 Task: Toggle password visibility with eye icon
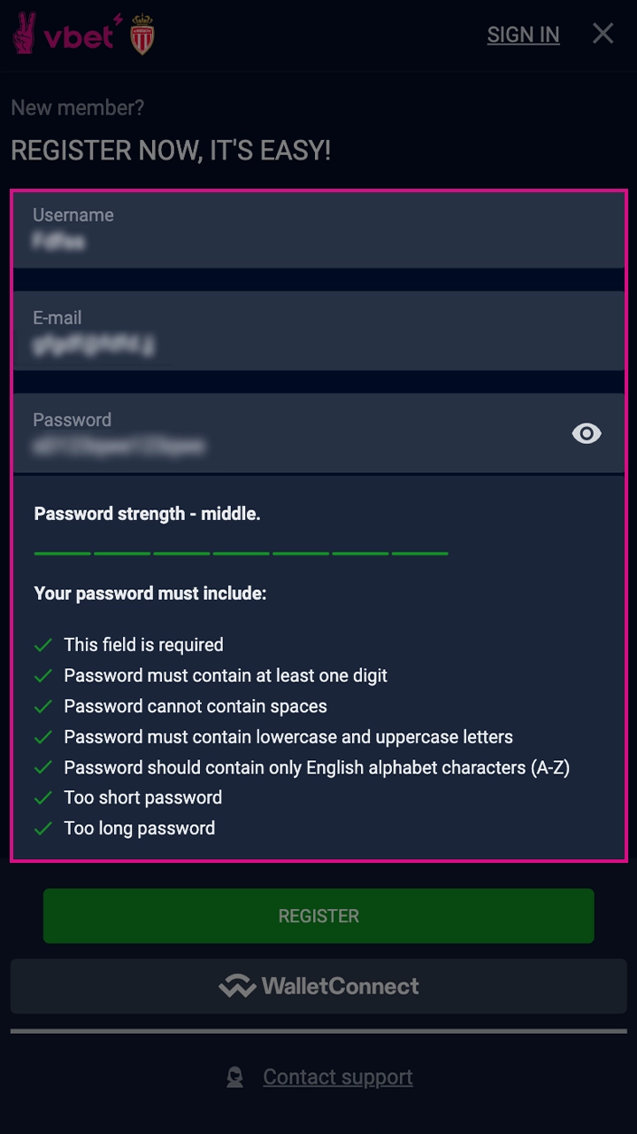tap(586, 433)
